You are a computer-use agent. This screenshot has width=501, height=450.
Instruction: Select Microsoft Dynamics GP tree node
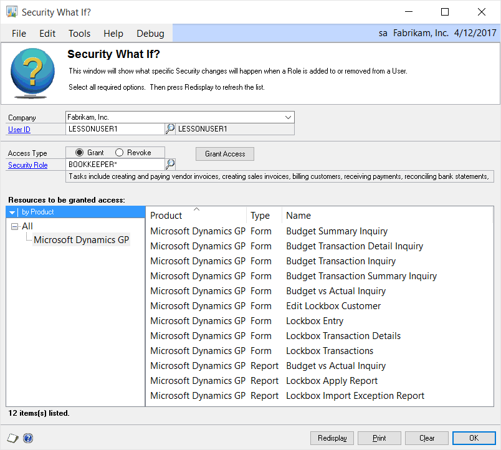tap(82, 240)
